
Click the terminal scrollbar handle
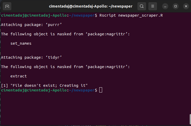pyautogui.click(x=190, y=120)
